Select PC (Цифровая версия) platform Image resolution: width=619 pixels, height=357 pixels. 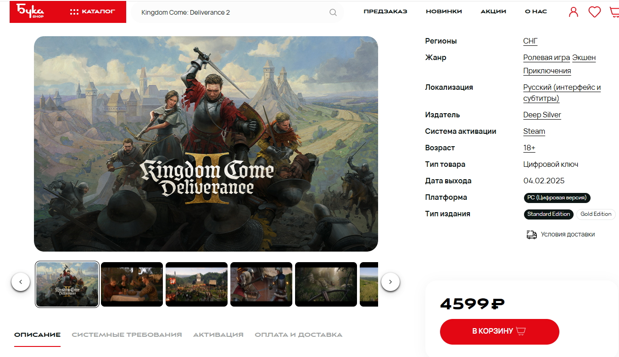point(557,198)
